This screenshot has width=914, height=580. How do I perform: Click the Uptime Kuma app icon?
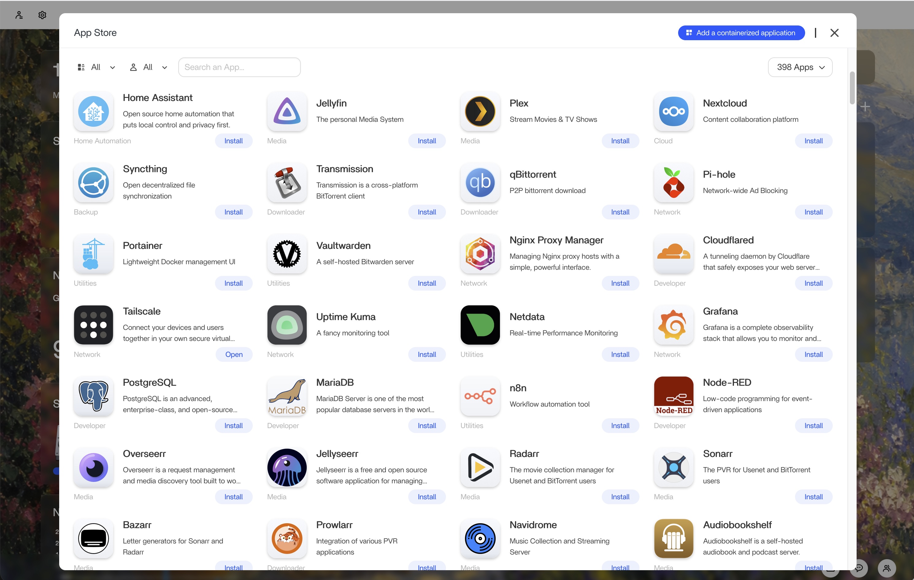click(x=286, y=325)
